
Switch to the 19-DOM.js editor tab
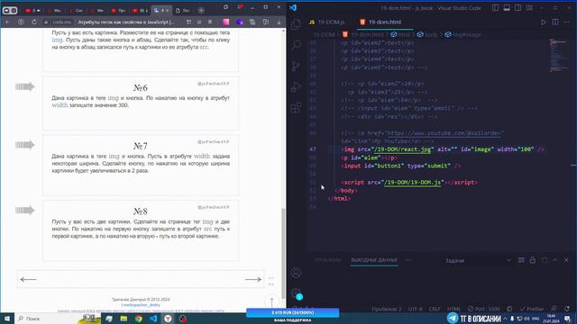pos(327,22)
